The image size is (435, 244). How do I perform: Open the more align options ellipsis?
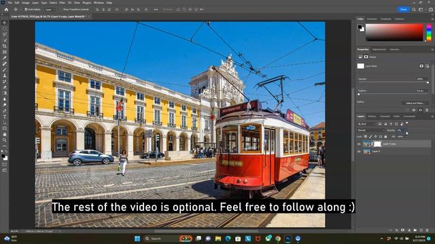click(x=156, y=9)
